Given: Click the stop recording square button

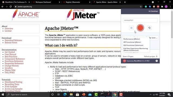Looking at the screenshot, I should tap(131, 28).
